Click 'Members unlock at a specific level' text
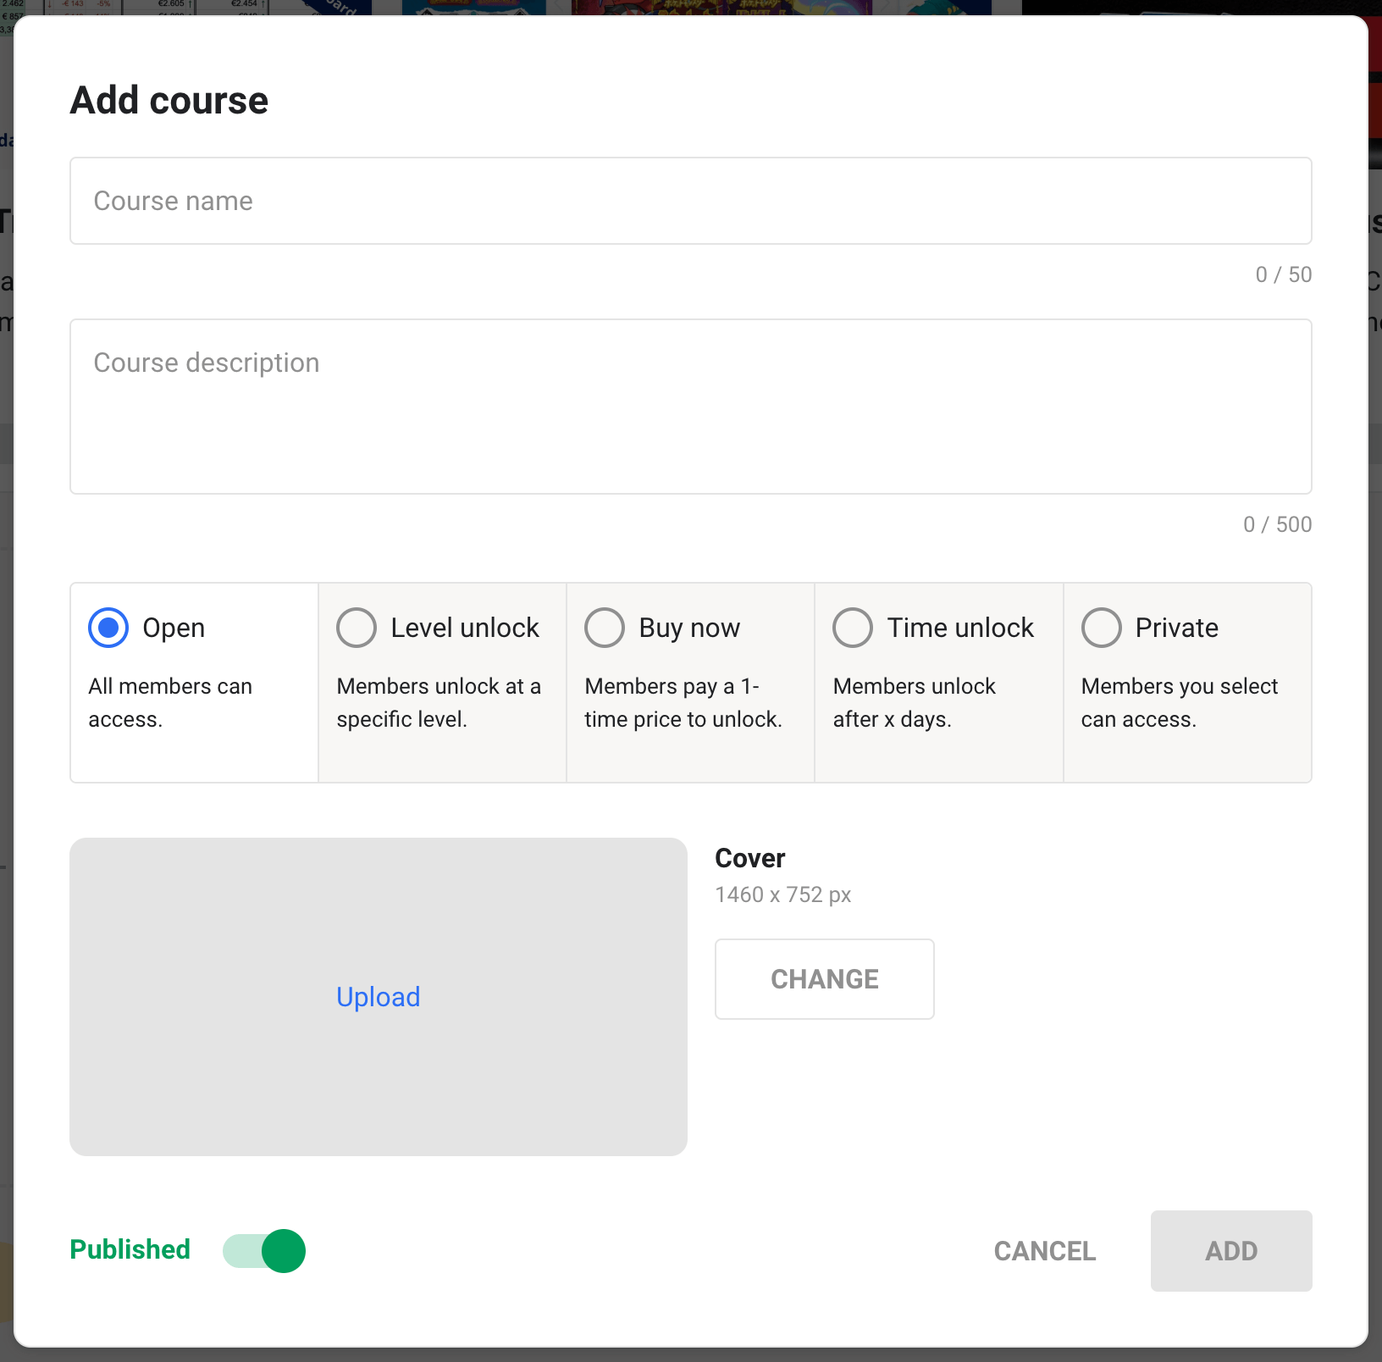1382x1362 pixels. [438, 702]
